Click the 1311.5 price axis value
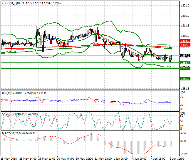 point(185,26)
